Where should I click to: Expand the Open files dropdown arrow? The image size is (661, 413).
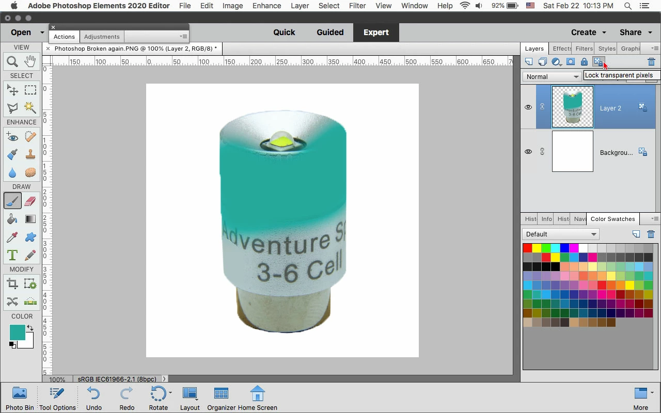pos(42,33)
